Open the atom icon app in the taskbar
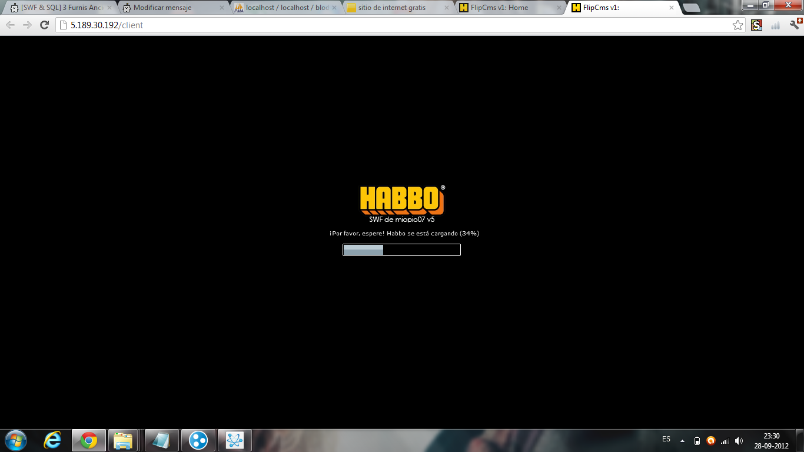The image size is (804, 452). (x=235, y=440)
